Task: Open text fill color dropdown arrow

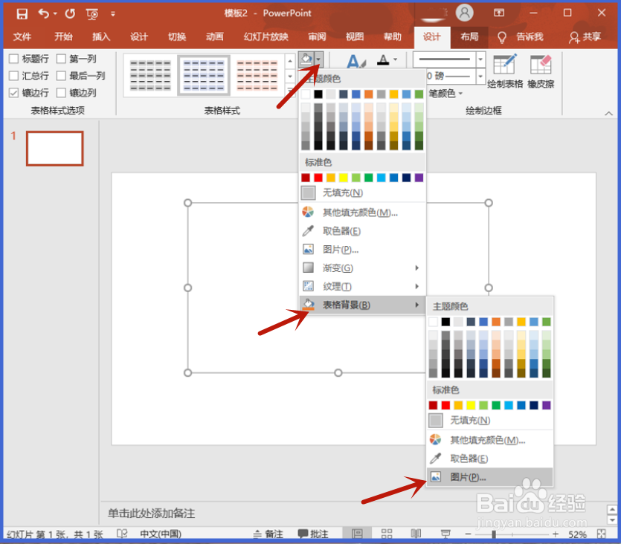Action: (395, 59)
